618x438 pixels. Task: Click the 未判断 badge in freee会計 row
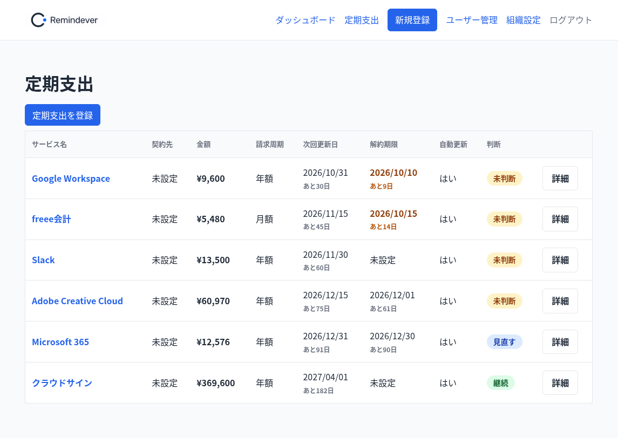(x=505, y=219)
